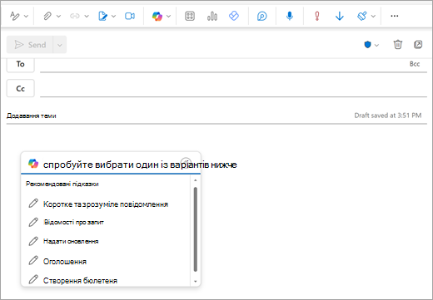Click the format painter brush icon
Image resolution: width=433 pixels, height=300 pixels.
362,16
